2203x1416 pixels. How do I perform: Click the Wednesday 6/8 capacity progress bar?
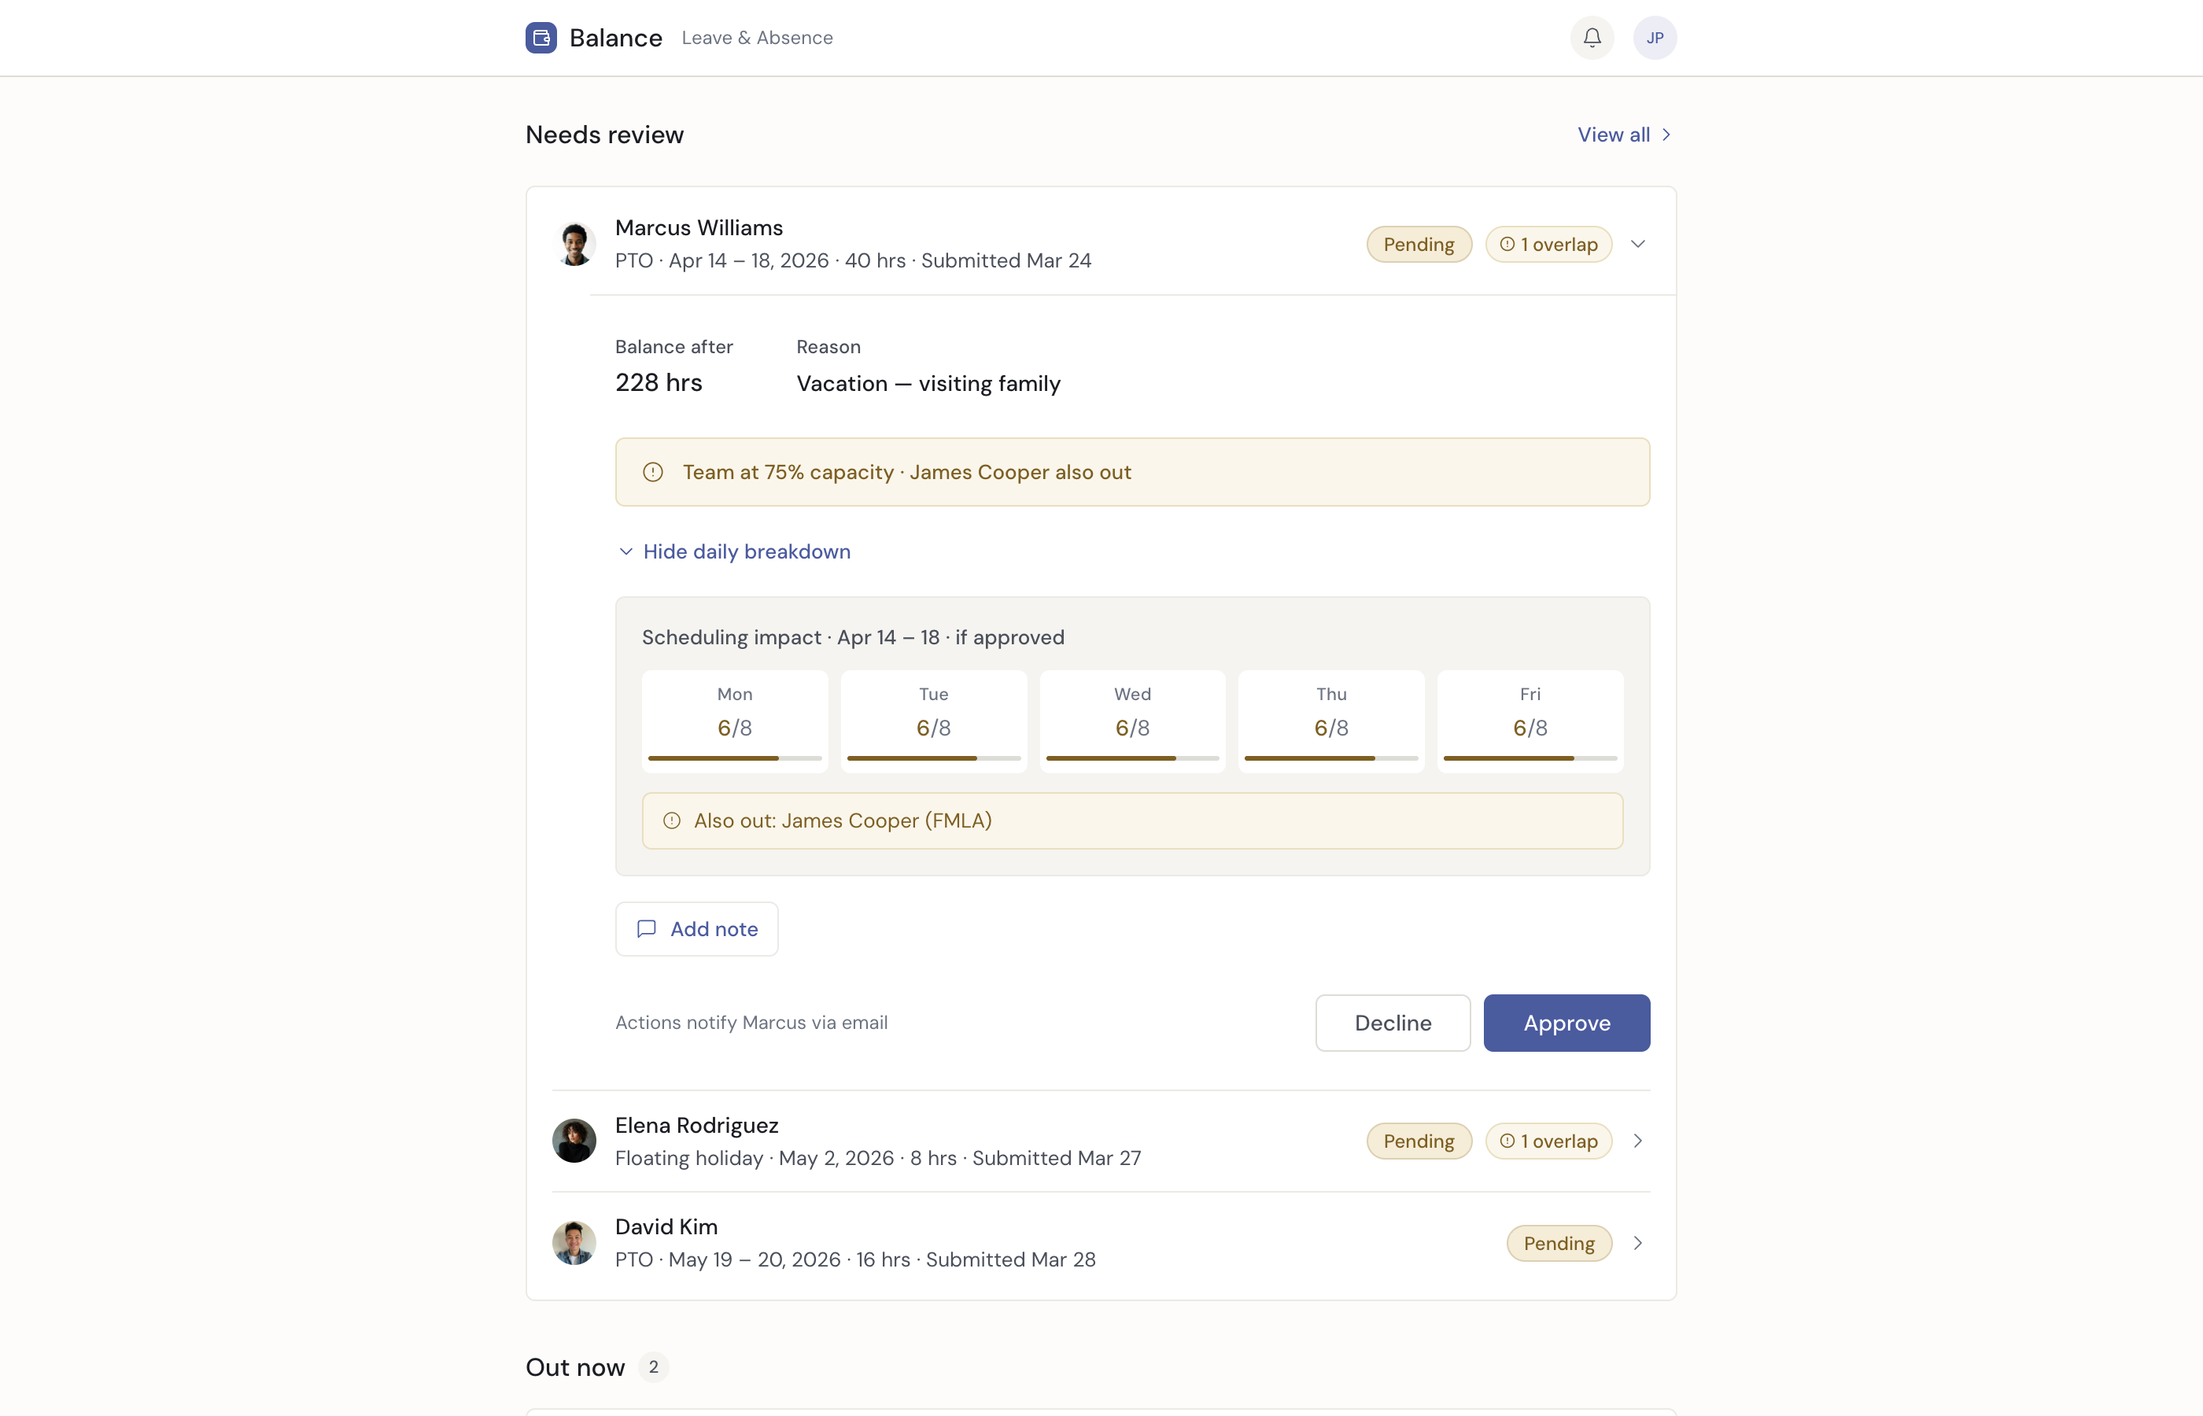pos(1132,758)
